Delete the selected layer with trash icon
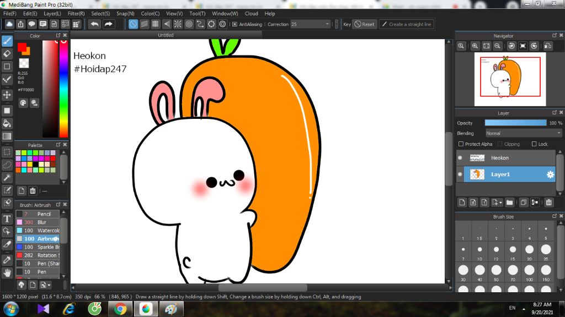Image resolution: width=565 pixels, height=317 pixels. click(549, 203)
